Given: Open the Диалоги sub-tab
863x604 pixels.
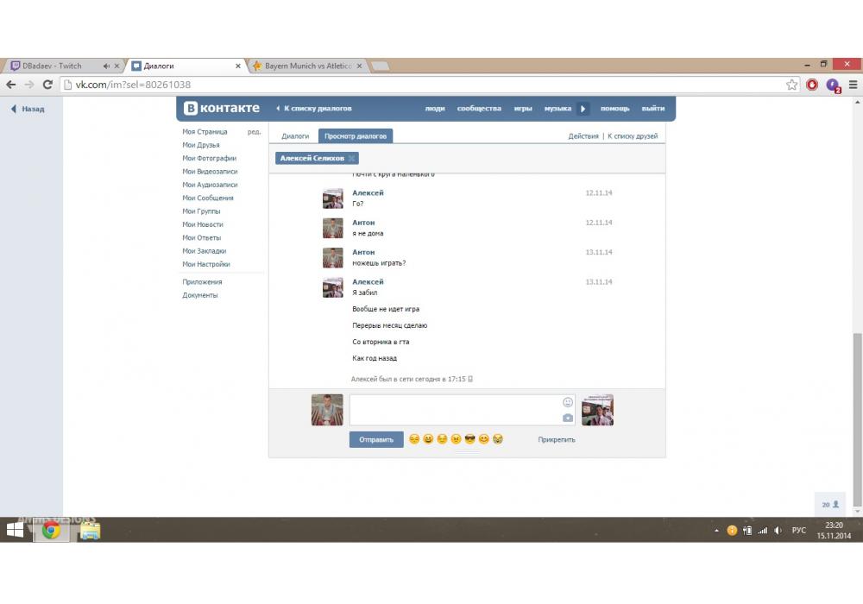Looking at the screenshot, I should coord(295,135).
